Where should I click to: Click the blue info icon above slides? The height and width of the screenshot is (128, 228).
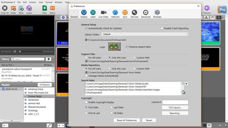pos(63,17)
